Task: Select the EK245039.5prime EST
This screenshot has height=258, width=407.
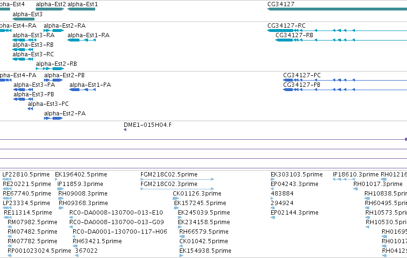Action: point(180,217)
